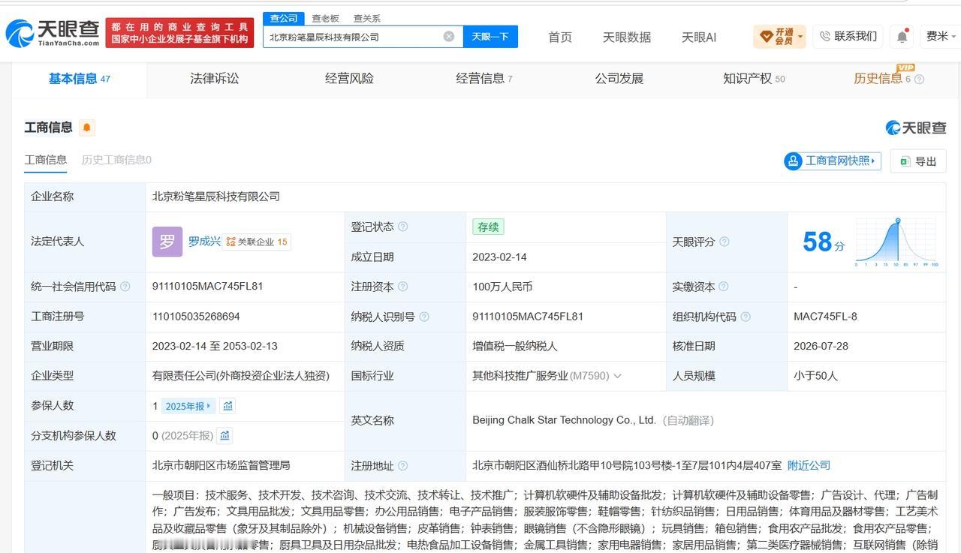Viewport: 961px width, 553px height.
Task: Click the 企业类型 value 有限责任公司
Action: 241,376
